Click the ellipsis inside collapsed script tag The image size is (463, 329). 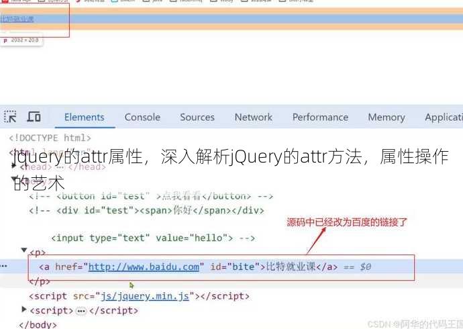[x=81, y=311]
